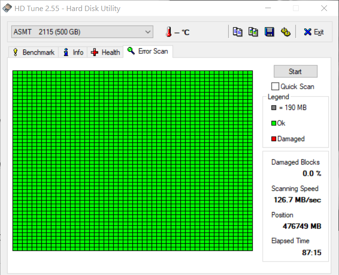The width and height of the screenshot is (339, 275).
Task: Switch to the Benchmark tab
Action: click(33, 52)
